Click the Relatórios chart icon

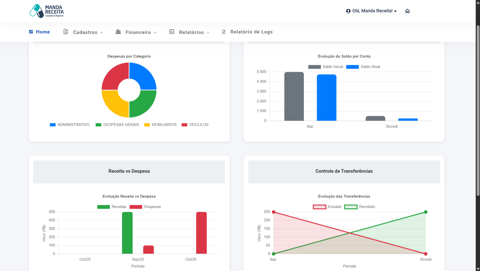coord(172,32)
